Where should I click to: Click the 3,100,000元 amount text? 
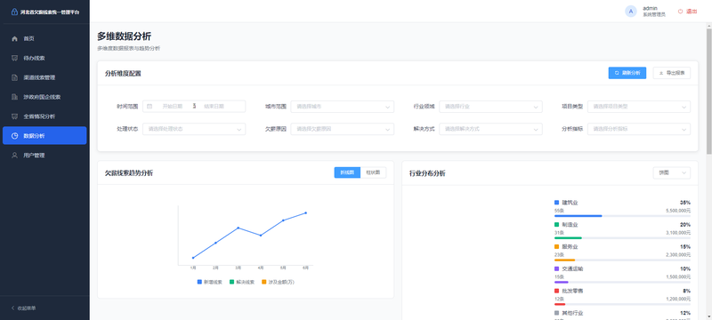coord(678,233)
